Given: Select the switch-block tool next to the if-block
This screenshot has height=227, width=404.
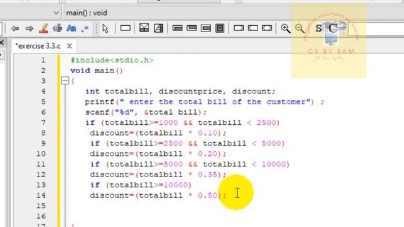Looking at the screenshot, I should [x=158, y=28].
